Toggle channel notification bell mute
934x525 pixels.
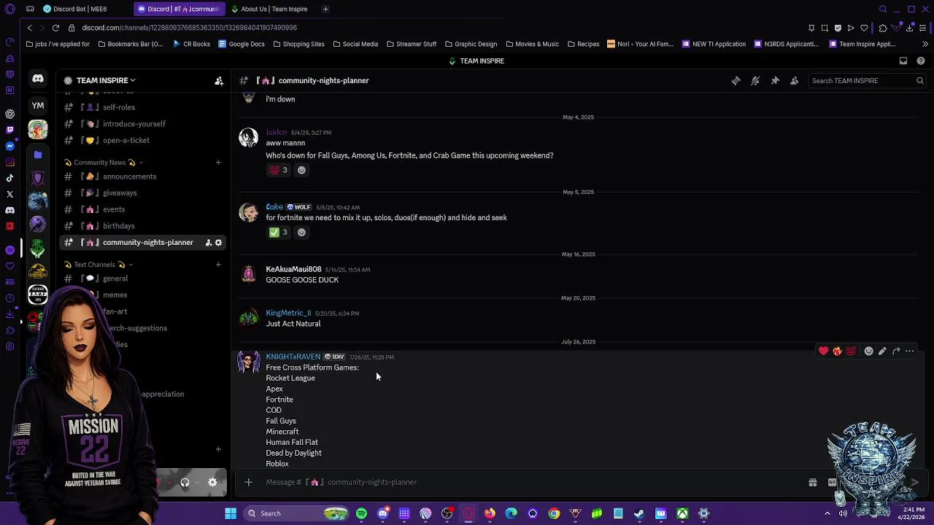click(x=755, y=81)
